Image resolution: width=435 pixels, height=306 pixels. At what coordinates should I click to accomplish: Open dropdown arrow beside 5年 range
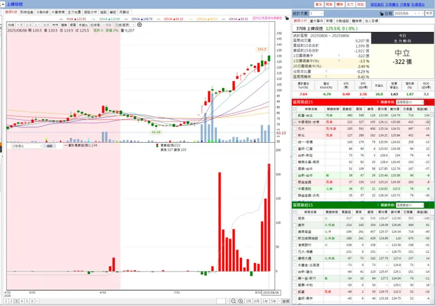[x=279, y=301]
